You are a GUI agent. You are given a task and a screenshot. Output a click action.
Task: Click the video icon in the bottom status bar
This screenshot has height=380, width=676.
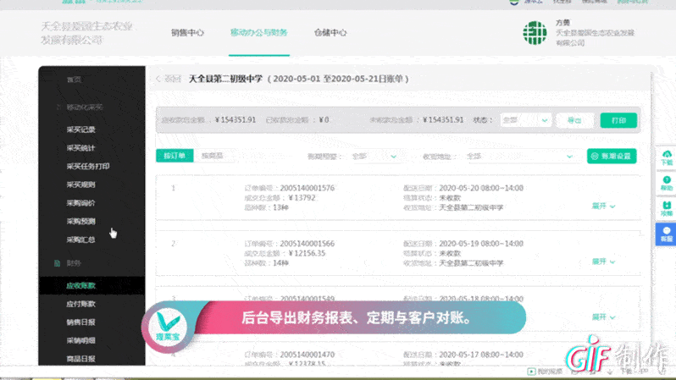pos(532,372)
